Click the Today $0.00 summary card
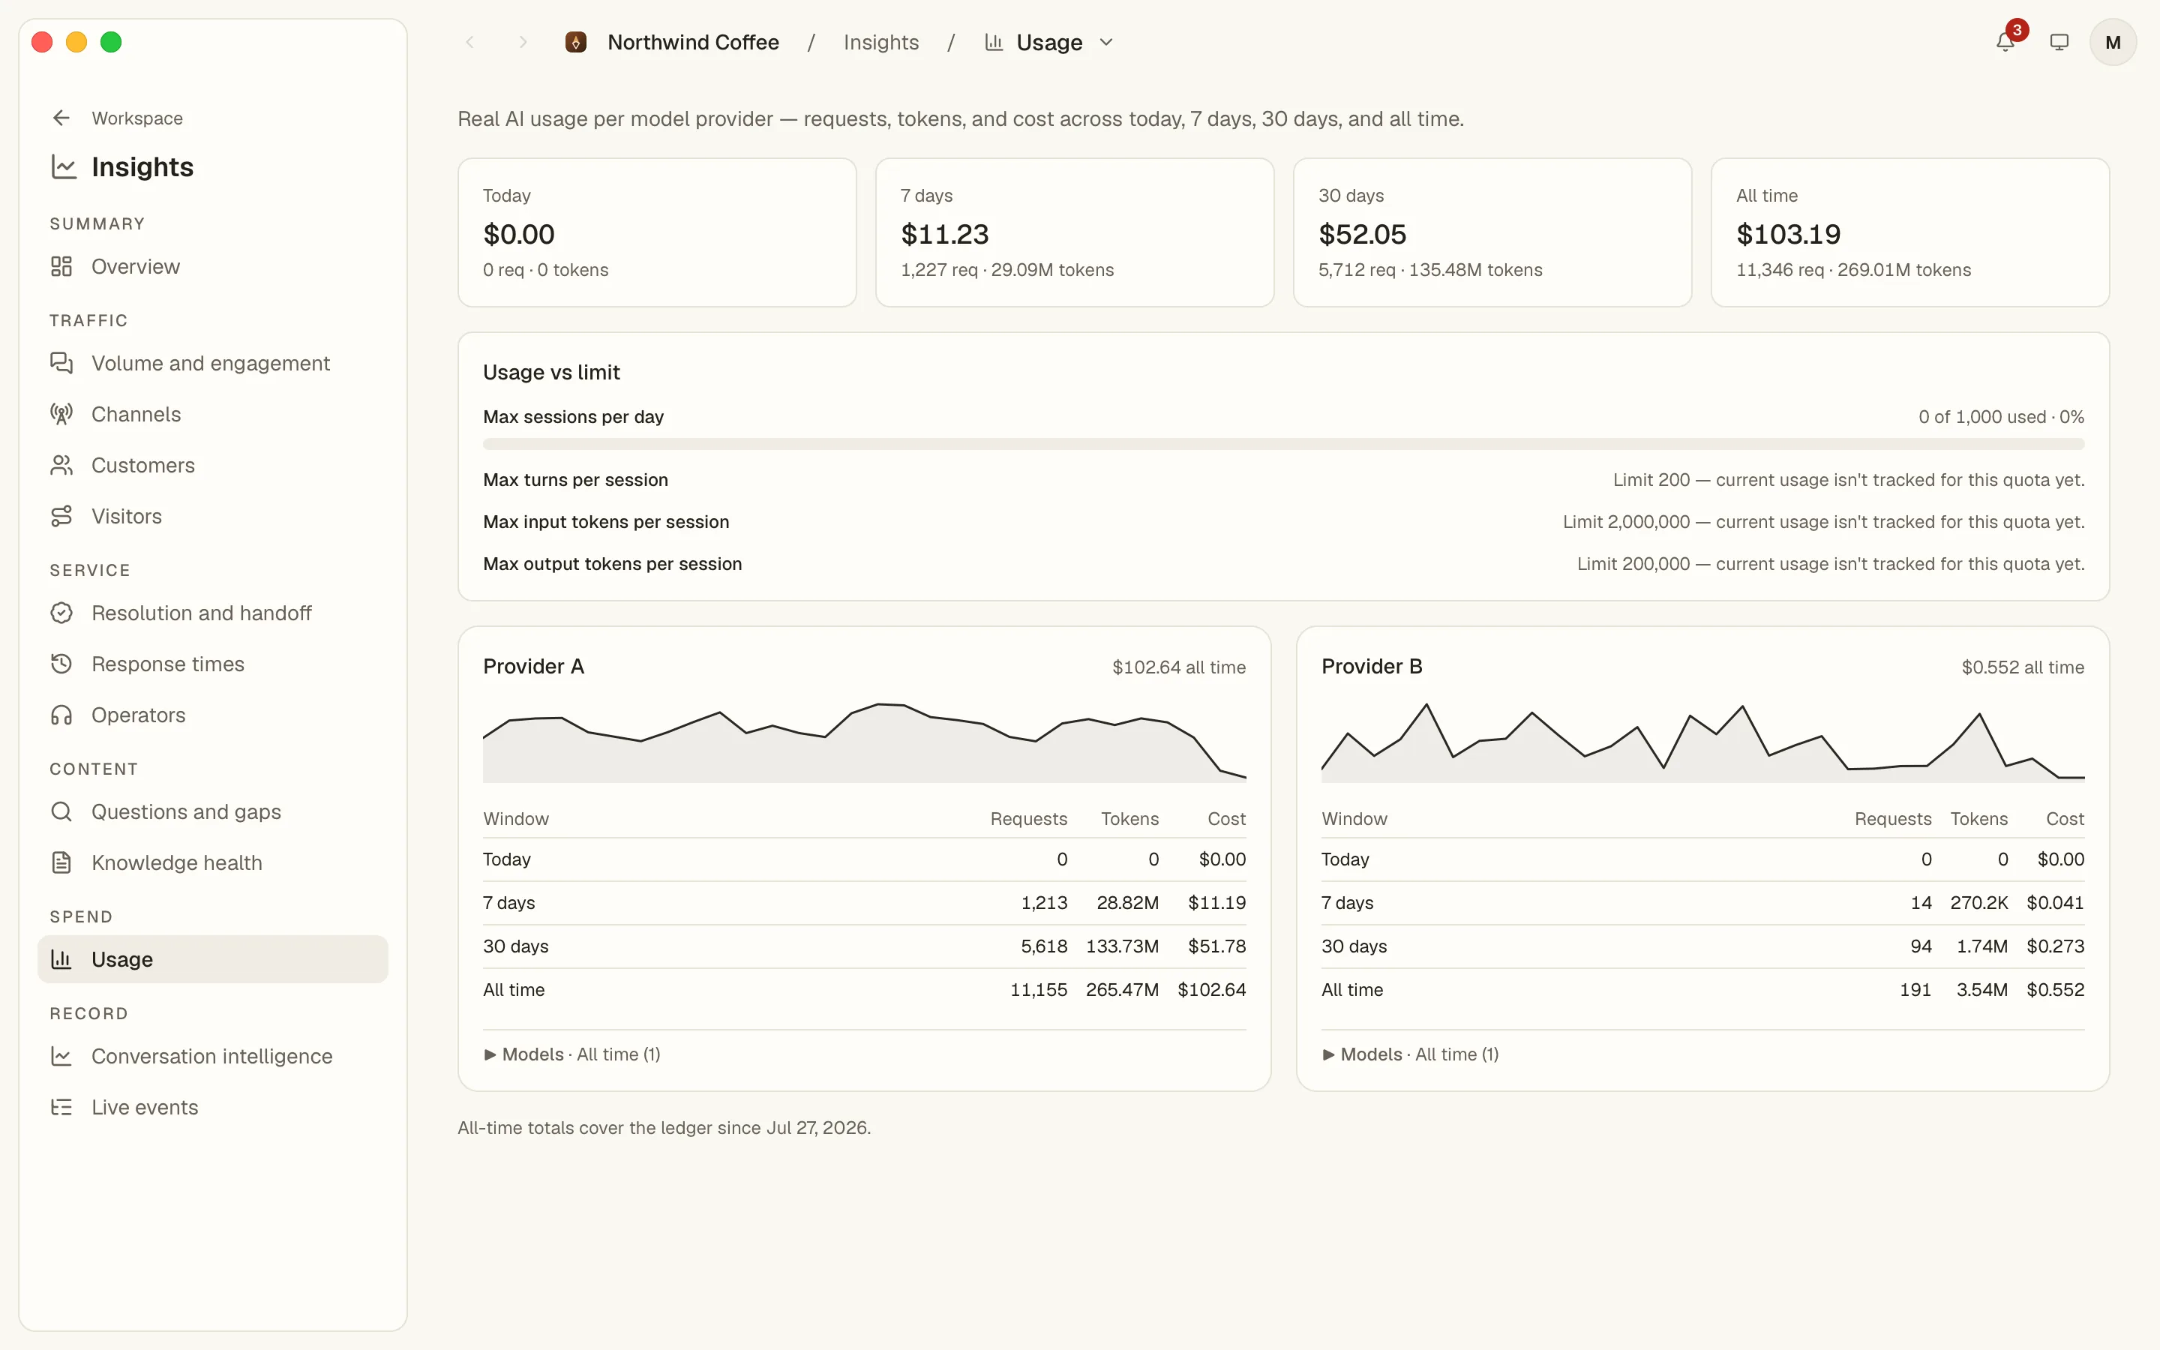Image resolution: width=2160 pixels, height=1350 pixels. pyautogui.click(x=657, y=232)
